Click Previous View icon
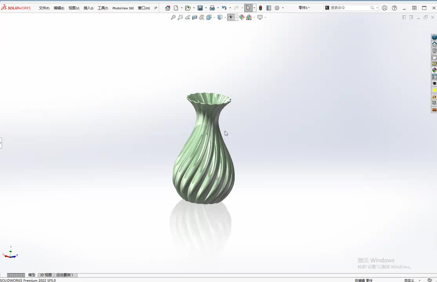437x282 pixels. (x=188, y=17)
